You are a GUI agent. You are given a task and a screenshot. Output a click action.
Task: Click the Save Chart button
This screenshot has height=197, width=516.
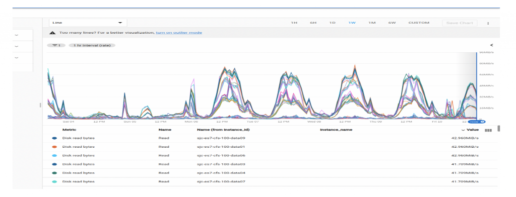(460, 23)
